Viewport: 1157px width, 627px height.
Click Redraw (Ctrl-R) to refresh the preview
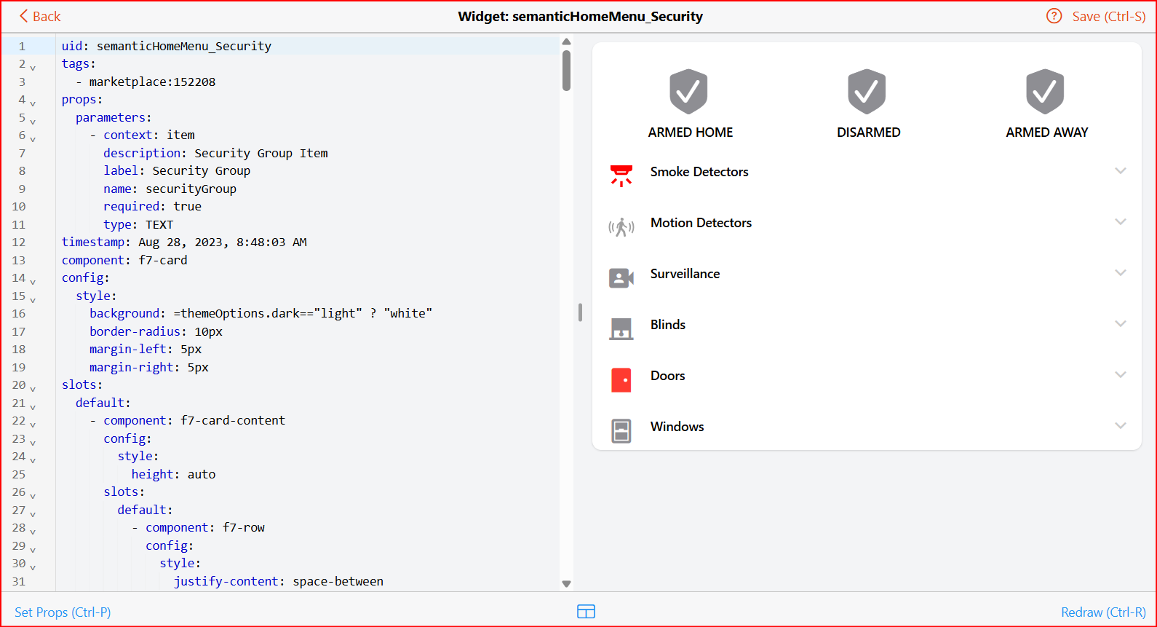click(x=1103, y=612)
